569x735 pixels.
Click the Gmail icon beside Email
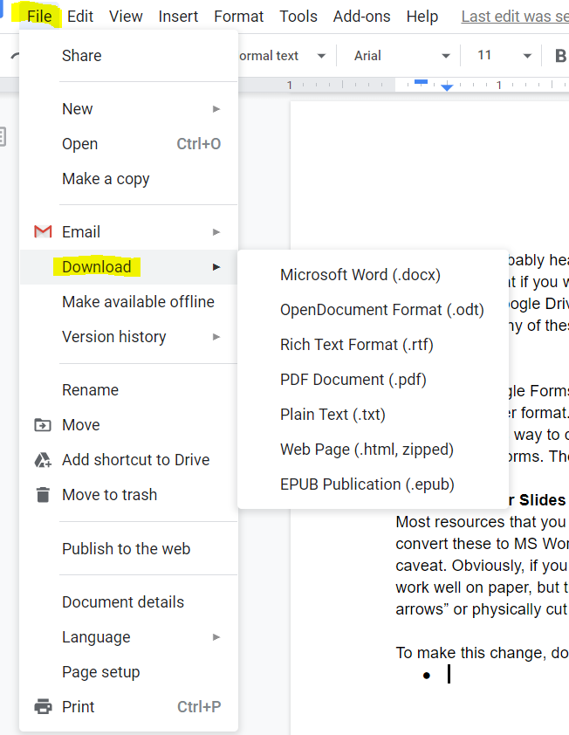pos(43,231)
